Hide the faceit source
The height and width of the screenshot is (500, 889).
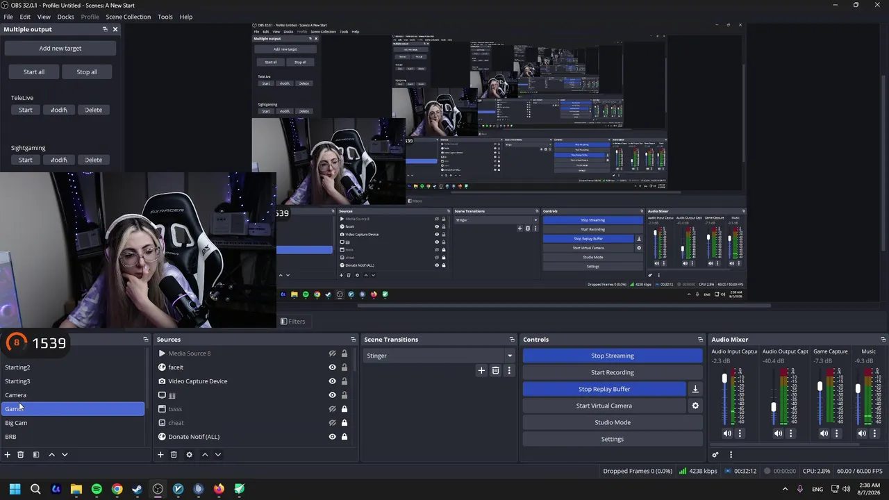click(x=332, y=367)
